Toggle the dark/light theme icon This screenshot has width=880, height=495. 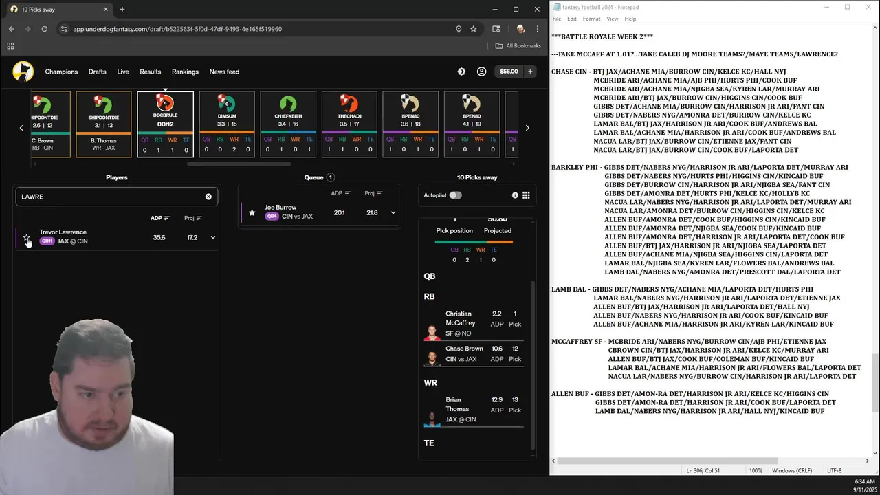pos(461,71)
